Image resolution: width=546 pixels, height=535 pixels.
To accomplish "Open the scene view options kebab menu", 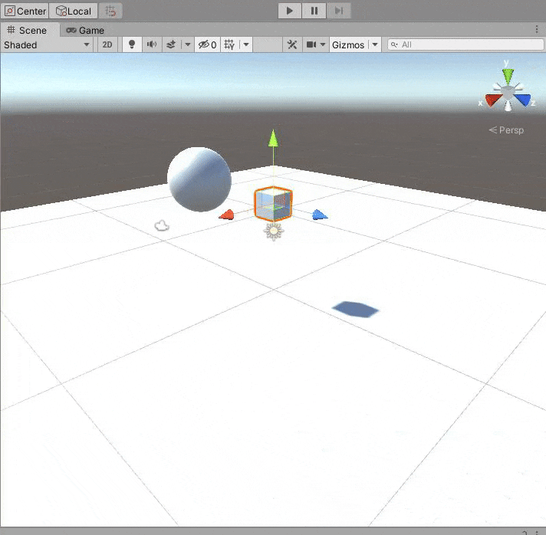I will click(537, 30).
